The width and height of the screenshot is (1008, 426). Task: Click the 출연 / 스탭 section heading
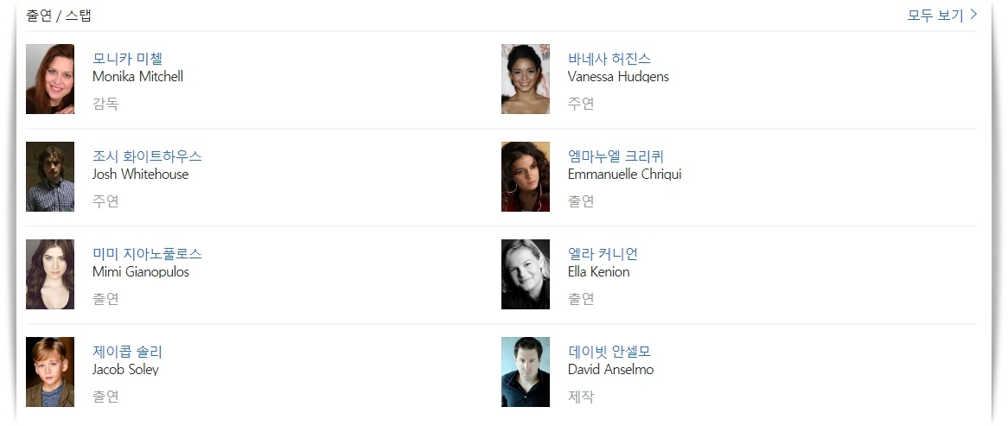click(x=59, y=16)
